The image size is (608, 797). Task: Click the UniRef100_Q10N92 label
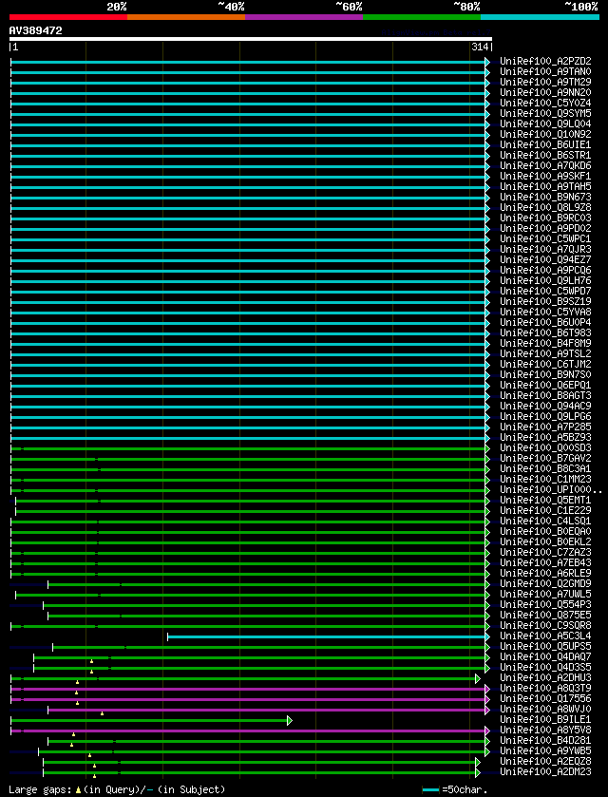pyautogui.click(x=545, y=135)
